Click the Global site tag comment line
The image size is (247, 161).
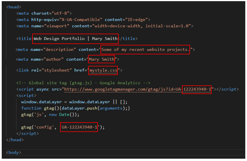point(83,83)
